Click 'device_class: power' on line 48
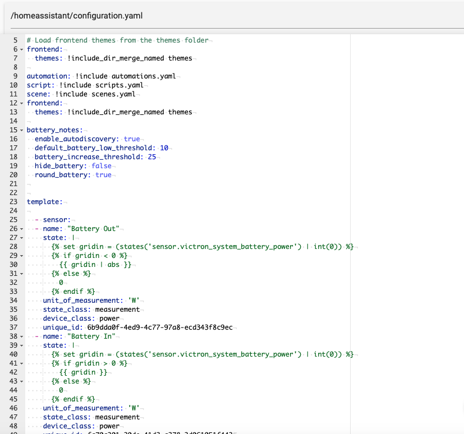 (81, 426)
